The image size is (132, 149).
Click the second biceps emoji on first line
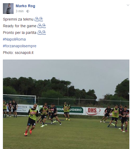(x=41, y=19)
